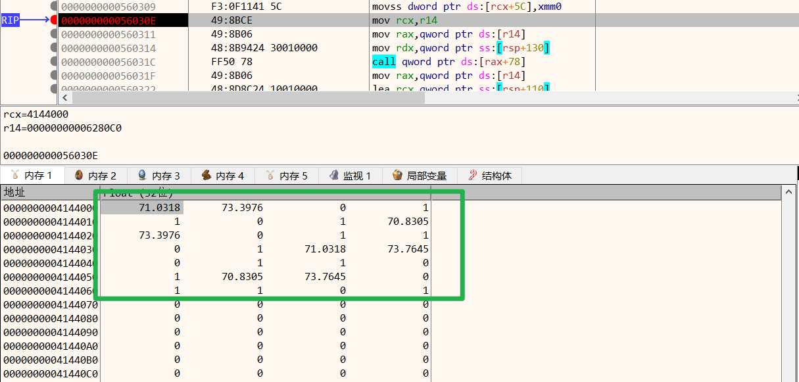Click the 内存 3 tab icon
This screenshot has width=799, height=382.
tap(142, 176)
